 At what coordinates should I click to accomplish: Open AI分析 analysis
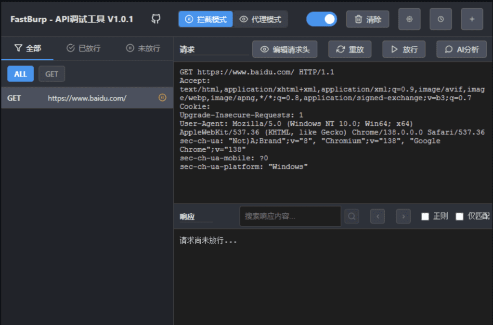(462, 49)
